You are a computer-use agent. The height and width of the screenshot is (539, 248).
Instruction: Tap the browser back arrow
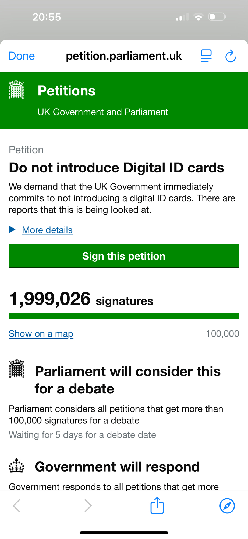click(17, 506)
